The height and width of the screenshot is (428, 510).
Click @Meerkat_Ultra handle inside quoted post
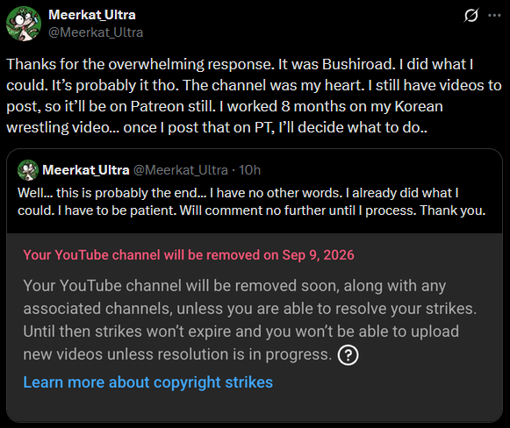(181, 170)
